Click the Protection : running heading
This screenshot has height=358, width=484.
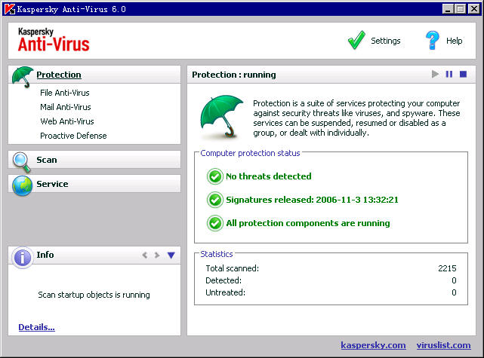(x=233, y=75)
